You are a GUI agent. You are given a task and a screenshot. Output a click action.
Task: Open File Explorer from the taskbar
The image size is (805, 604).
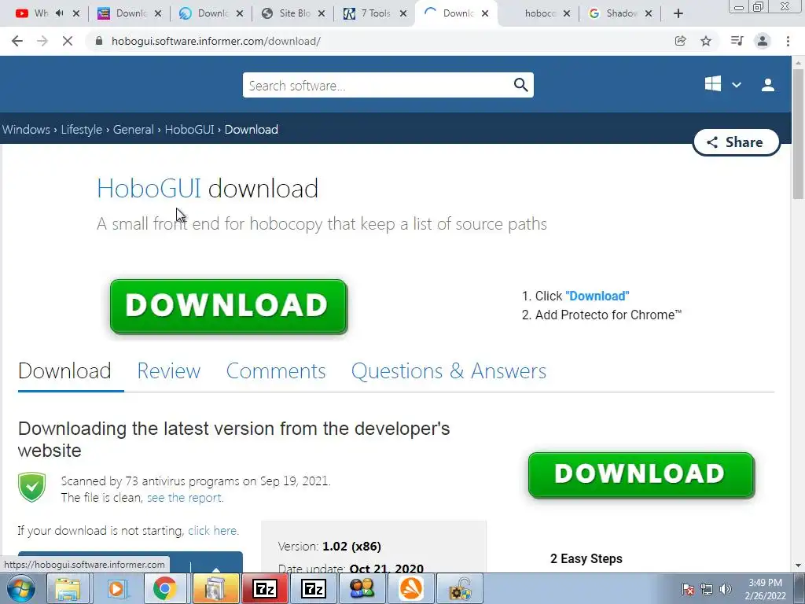[68, 588]
